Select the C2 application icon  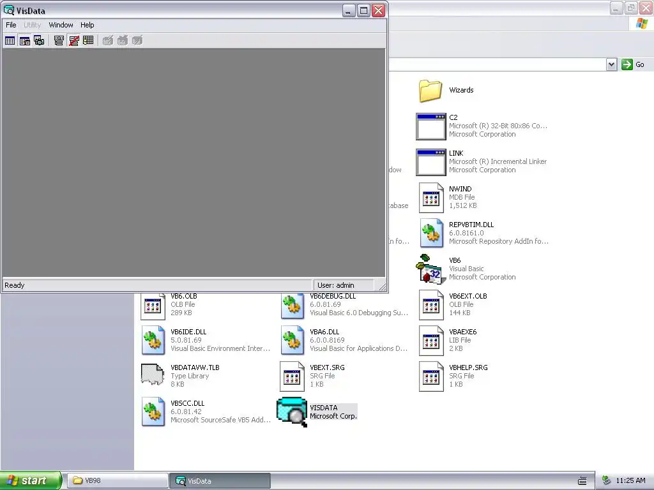[x=431, y=126]
